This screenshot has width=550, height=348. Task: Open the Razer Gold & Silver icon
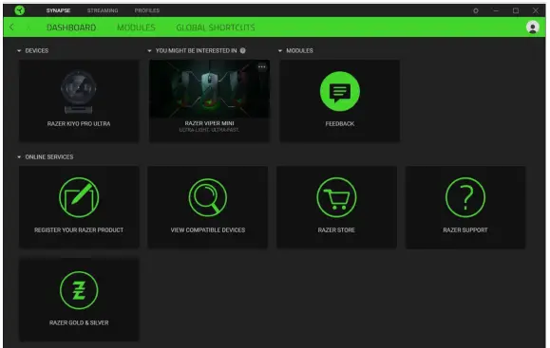tap(79, 290)
